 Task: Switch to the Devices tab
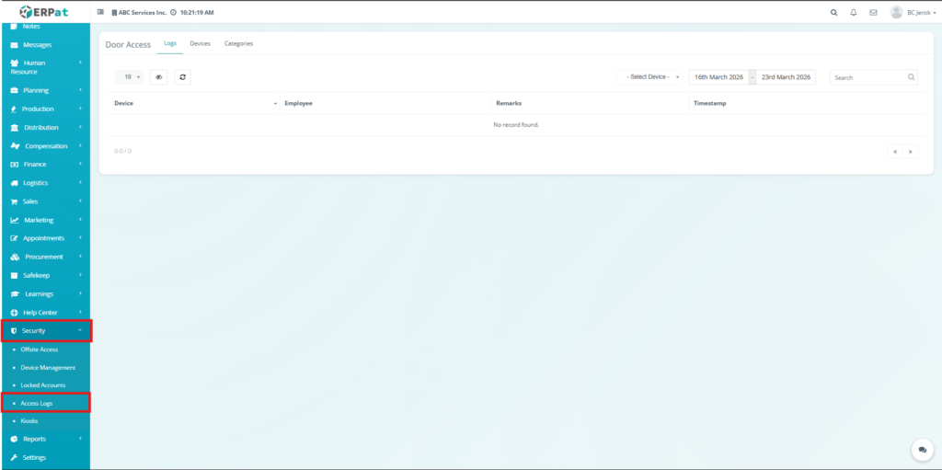pos(200,44)
